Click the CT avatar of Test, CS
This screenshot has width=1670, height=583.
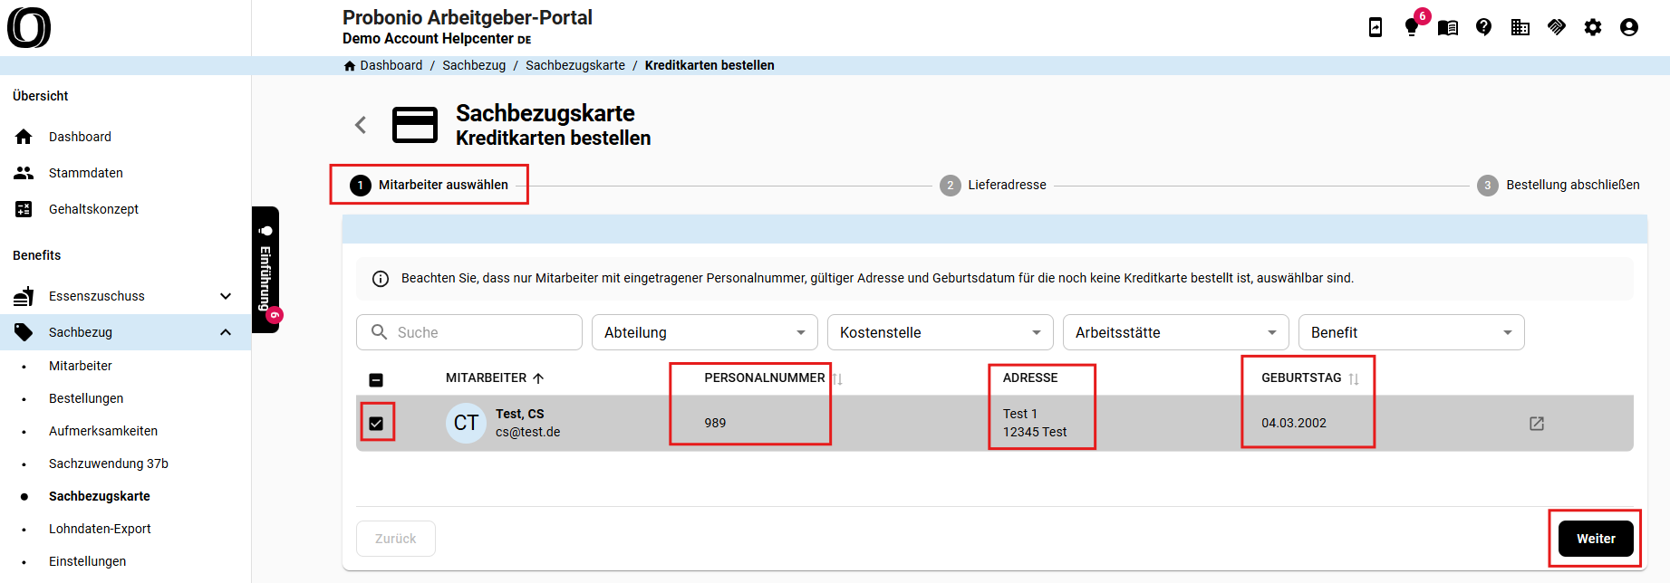pyautogui.click(x=467, y=423)
